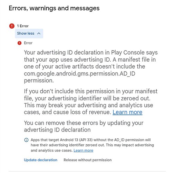Open "Learn more" link after "loss of revenue"
The image size is (176, 173).
[127, 112]
